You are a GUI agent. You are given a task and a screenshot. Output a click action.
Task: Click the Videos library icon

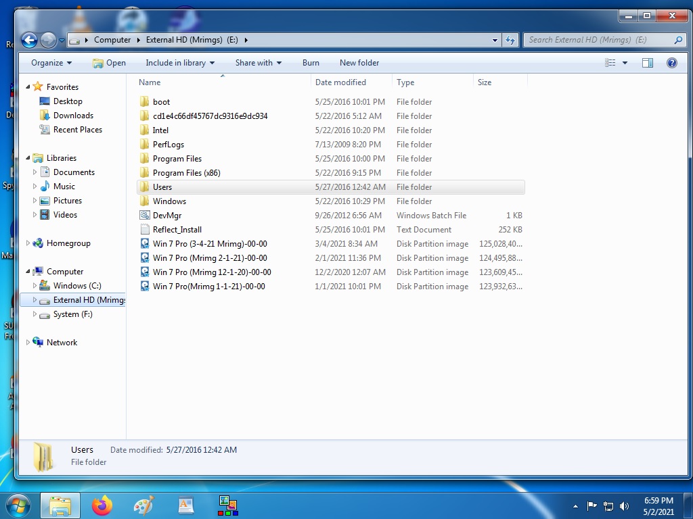[x=45, y=215]
